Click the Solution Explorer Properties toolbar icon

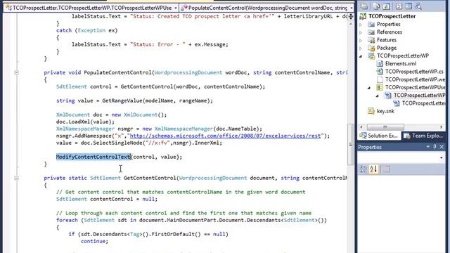[x=364, y=6]
